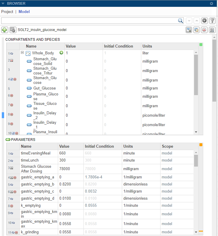Screen dimensions: 218x236
Task: Sort species table by Name header
Action: click(31, 46)
